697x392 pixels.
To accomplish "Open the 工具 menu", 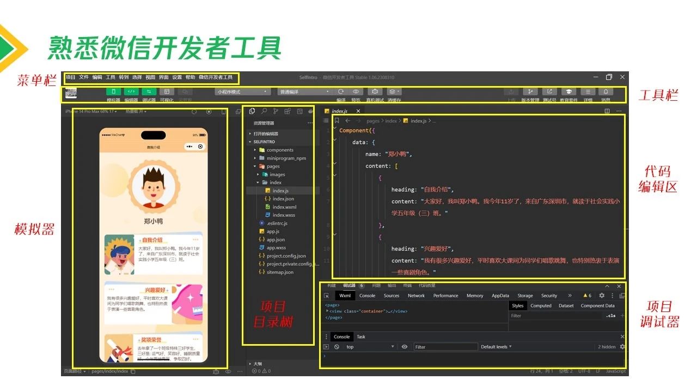I will point(111,77).
